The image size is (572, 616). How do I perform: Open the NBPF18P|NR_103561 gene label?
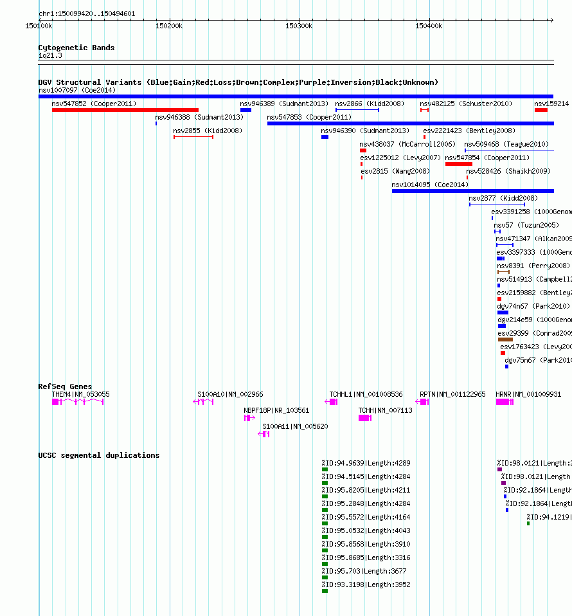click(x=276, y=410)
